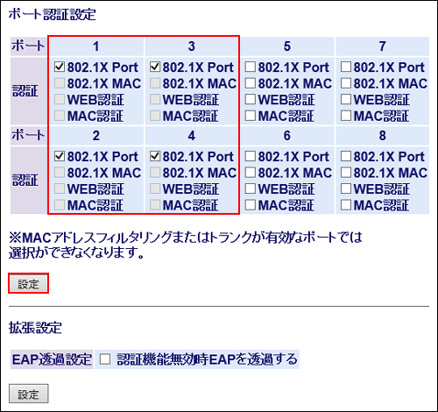Click 設定 button under 拡張設定 section

tap(28, 394)
